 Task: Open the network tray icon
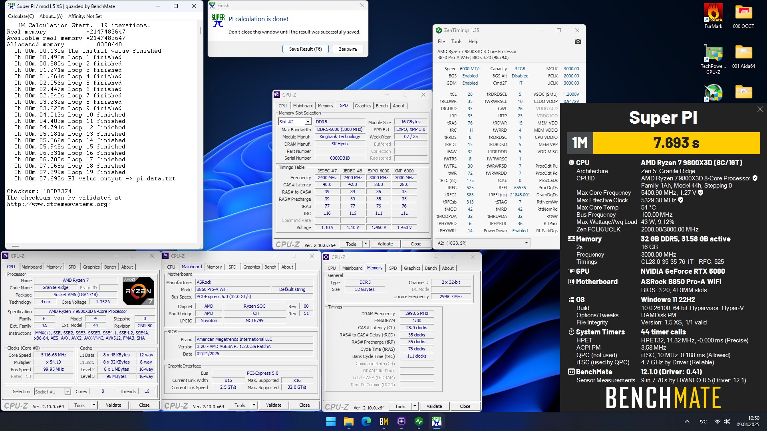click(717, 421)
